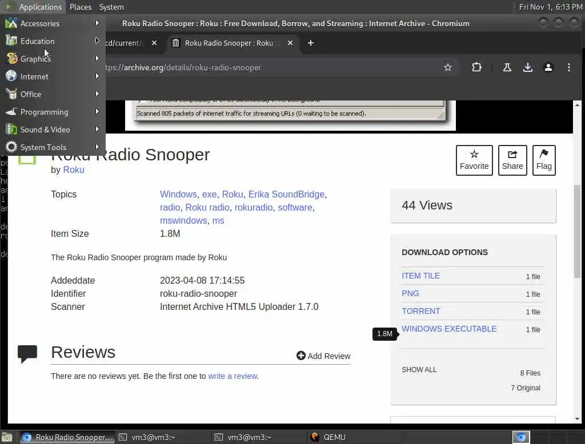Close the cd/current tab
Viewport: 585px width, 444px height.
(154, 43)
